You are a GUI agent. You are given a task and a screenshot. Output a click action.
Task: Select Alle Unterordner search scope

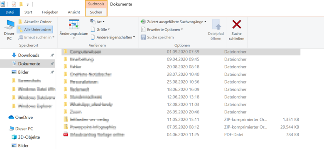[x=35, y=30]
